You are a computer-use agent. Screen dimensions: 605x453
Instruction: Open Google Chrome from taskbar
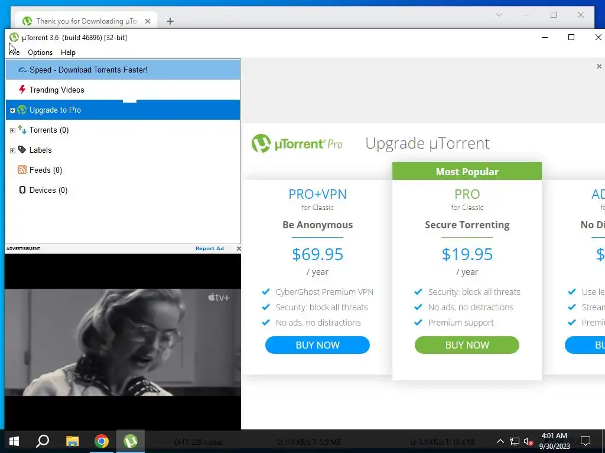pos(102,441)
